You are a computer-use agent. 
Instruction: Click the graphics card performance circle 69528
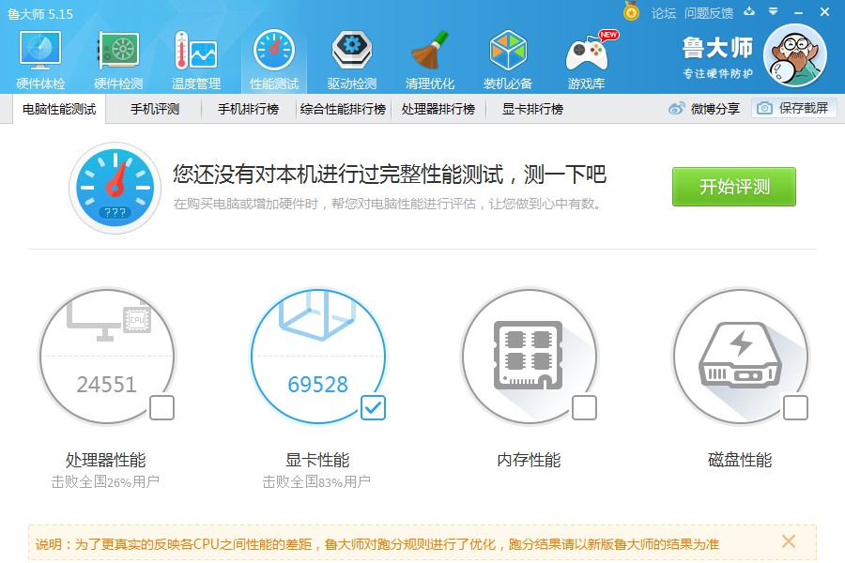pos(318,357)
